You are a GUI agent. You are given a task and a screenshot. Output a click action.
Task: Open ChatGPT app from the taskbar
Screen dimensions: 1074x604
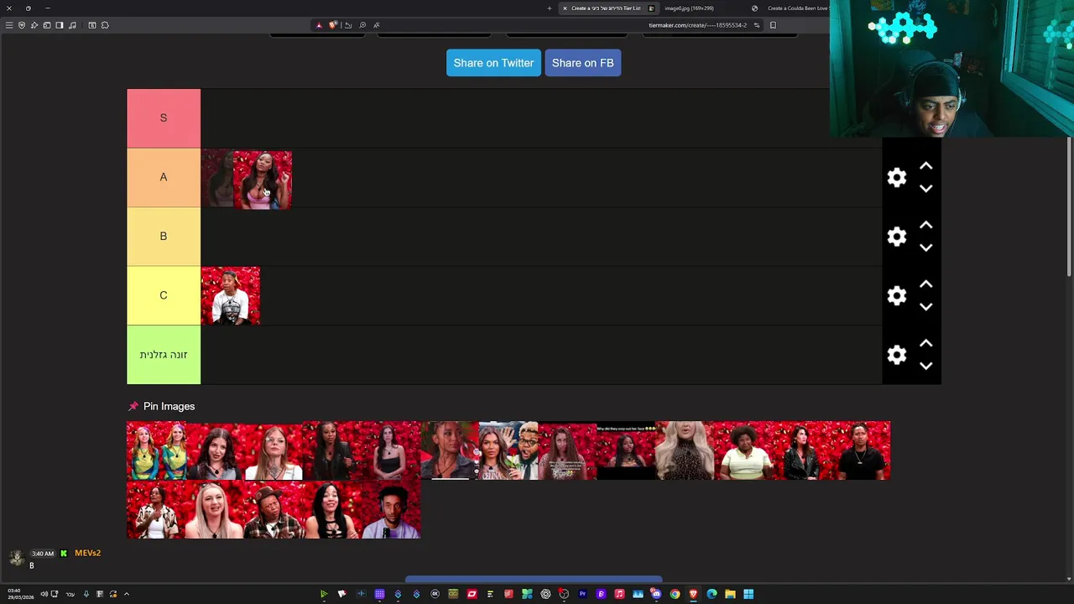pyautogui.click(x=546, y=594)
